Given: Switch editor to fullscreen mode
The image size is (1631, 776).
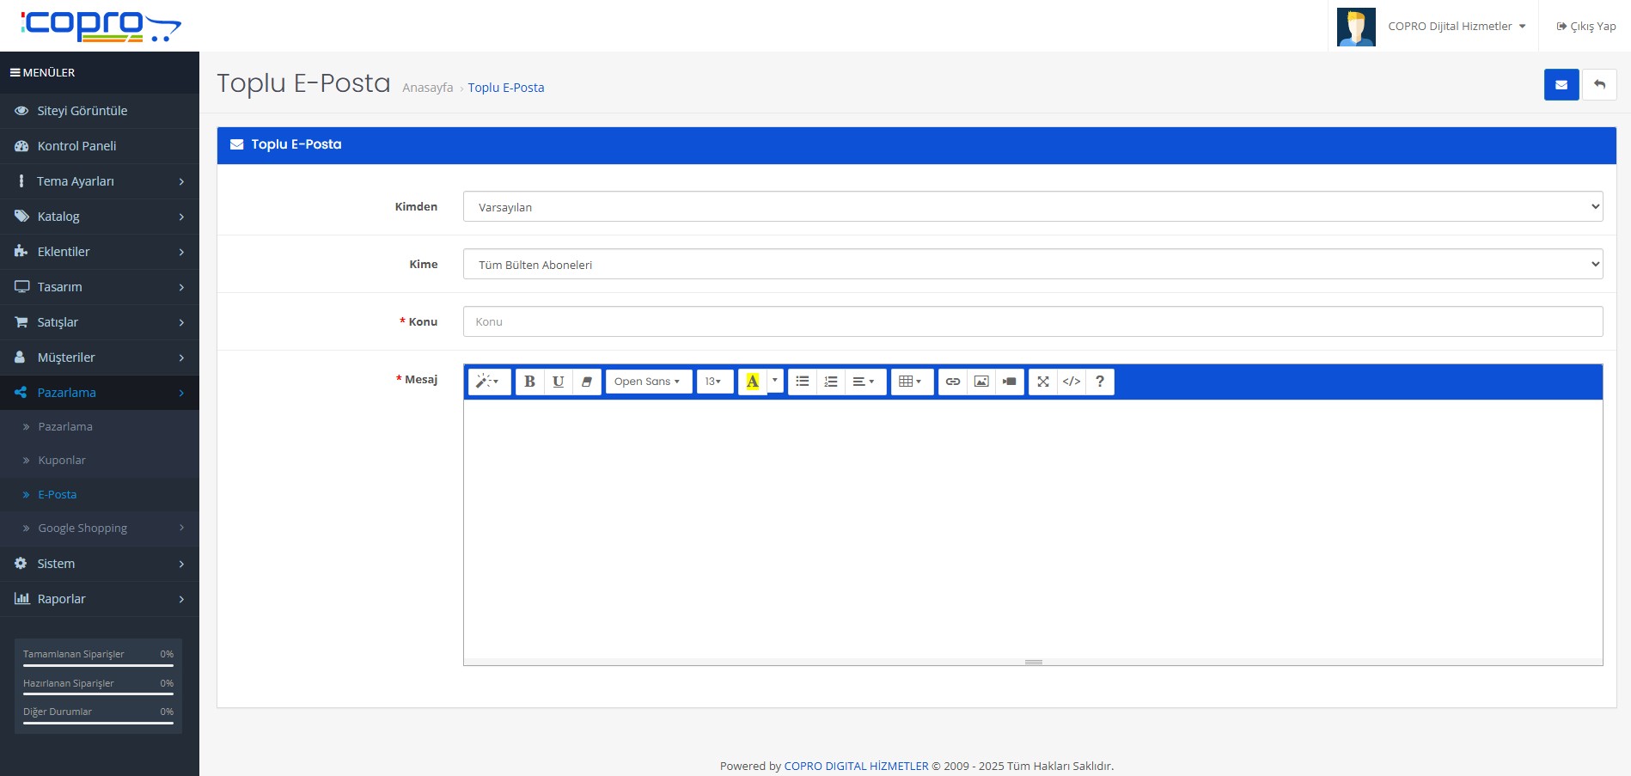Looking at the screenshot, I should click(x=1042, y=382).
